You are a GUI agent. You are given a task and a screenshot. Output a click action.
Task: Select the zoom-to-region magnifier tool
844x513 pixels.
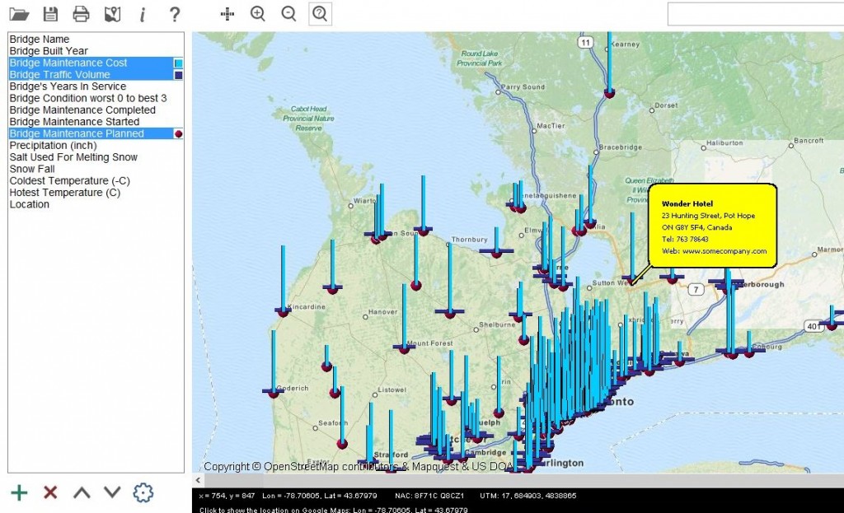click(320, 14)
